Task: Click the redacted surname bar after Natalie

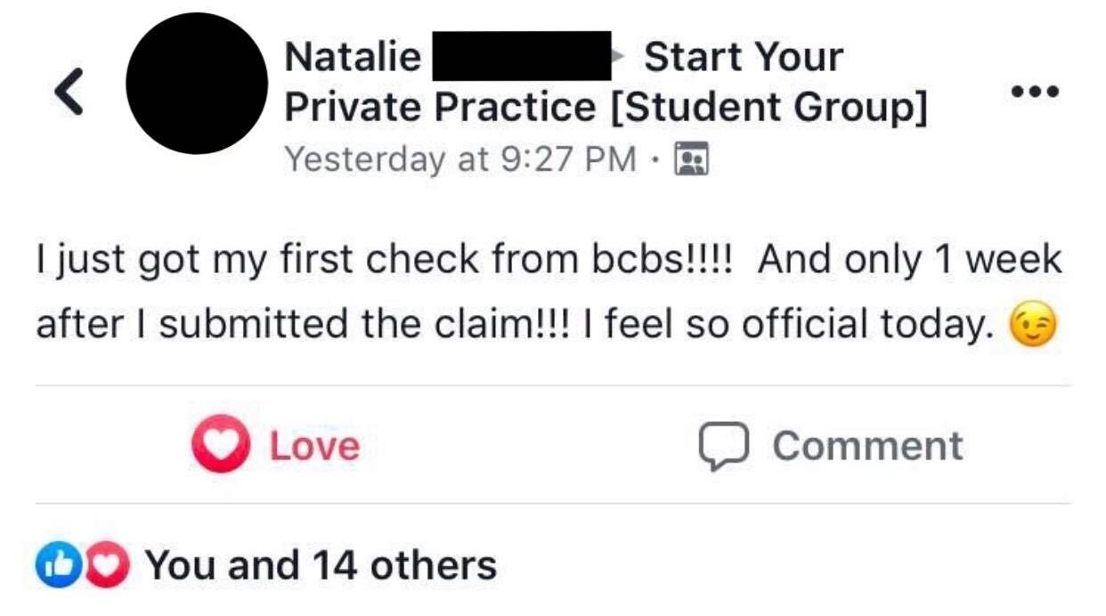Action: [x=522, y=56]
